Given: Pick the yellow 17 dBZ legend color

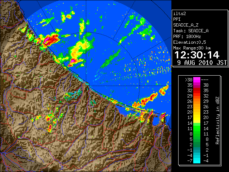Looking at the screenshot, I should pyautogui.click(x=197, y=118).
